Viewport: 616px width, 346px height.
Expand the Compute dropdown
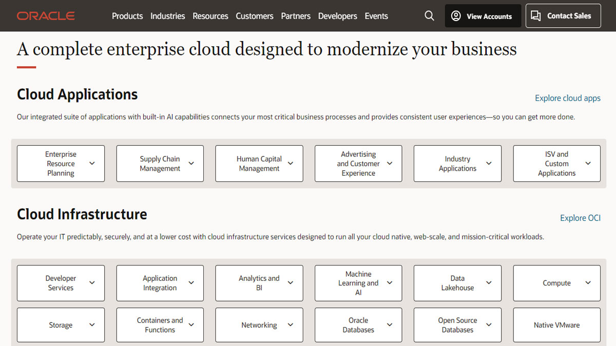click(588, 283)
